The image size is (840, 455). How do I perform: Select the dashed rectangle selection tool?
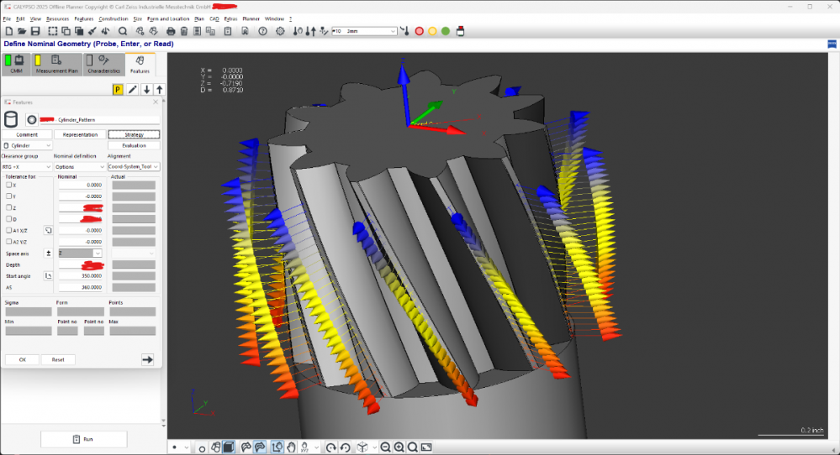point(52,32)
